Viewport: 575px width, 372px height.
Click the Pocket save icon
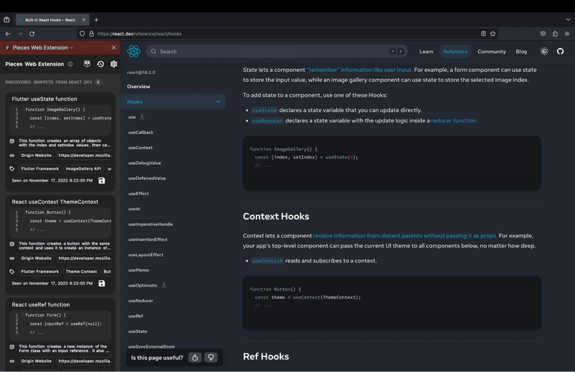click(x=543, y=33)
